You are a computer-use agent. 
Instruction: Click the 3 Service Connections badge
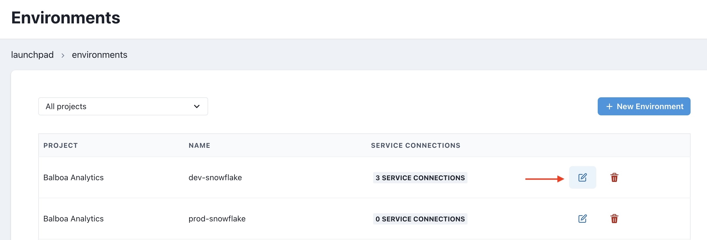[x=420, y=178]
